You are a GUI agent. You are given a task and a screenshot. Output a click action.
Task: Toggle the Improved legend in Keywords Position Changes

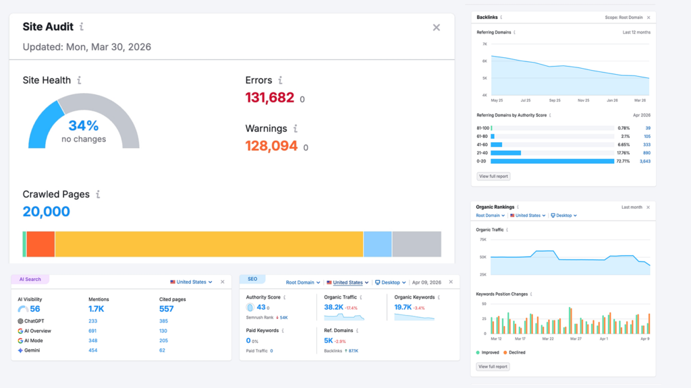(x=489, y=353)
